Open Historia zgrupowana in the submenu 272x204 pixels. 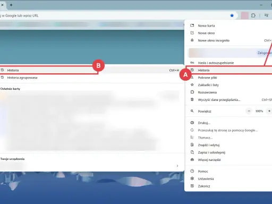[x=92, y=78]
